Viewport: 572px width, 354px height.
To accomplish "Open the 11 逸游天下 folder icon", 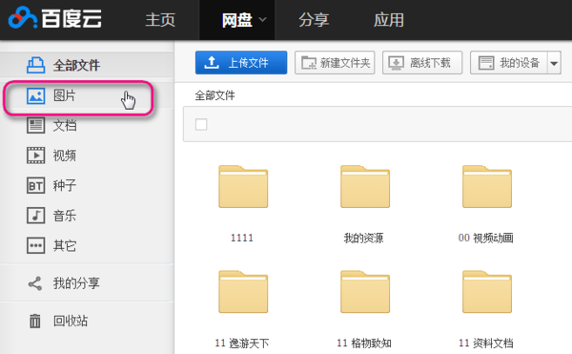I will pyautogui.click(x=243, y=292).
